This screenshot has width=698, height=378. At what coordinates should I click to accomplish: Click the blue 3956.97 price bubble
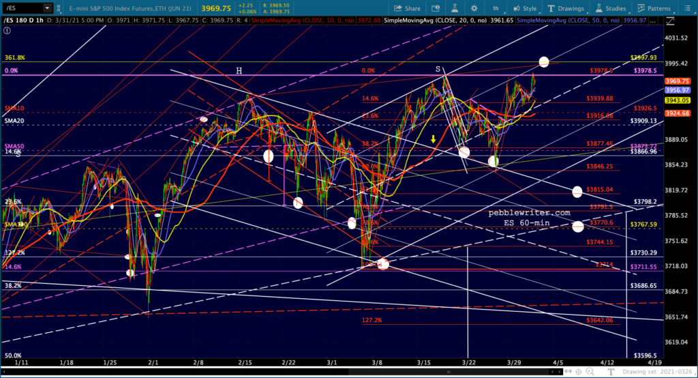677,90
